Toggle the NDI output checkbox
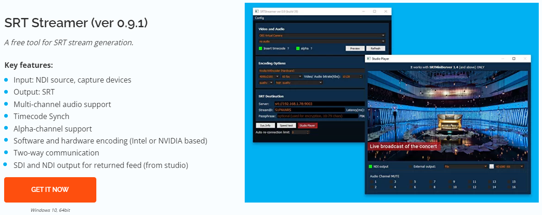Screen dimensions: 542x215 371,167
